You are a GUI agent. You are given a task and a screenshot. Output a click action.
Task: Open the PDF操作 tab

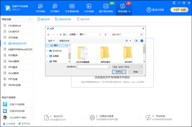pos(55,8)
